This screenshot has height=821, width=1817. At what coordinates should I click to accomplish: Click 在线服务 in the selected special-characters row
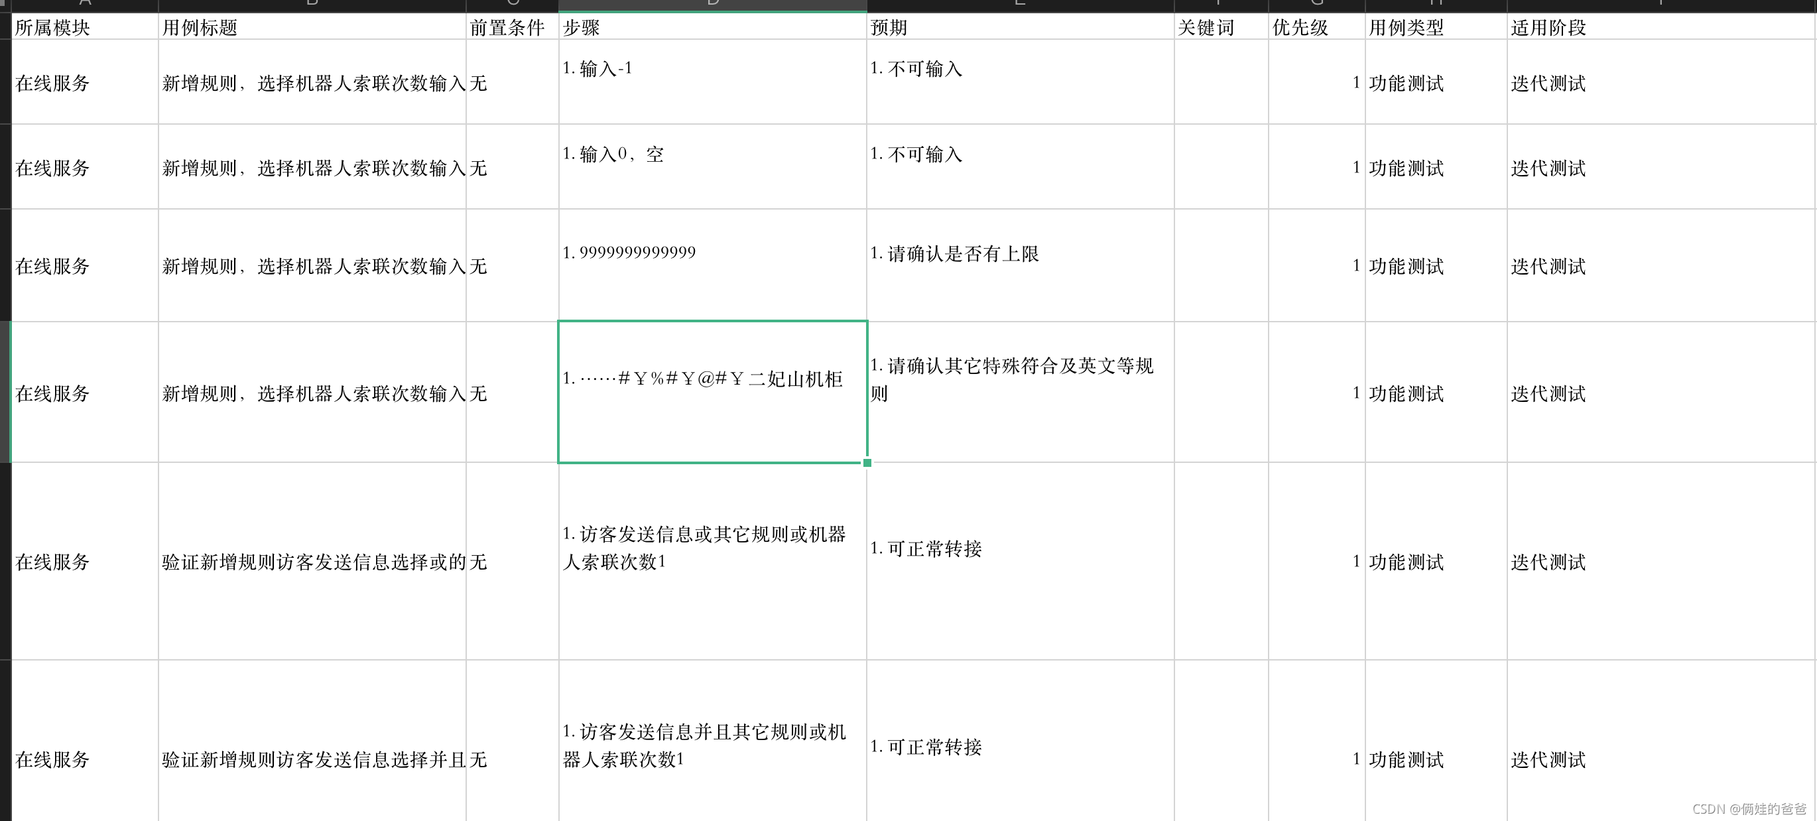point(85,392)
